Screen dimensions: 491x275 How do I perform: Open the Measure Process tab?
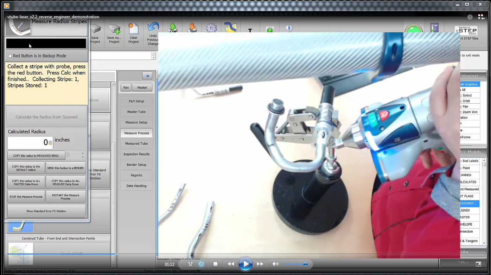pyautogui.click(x=136, y=133)
